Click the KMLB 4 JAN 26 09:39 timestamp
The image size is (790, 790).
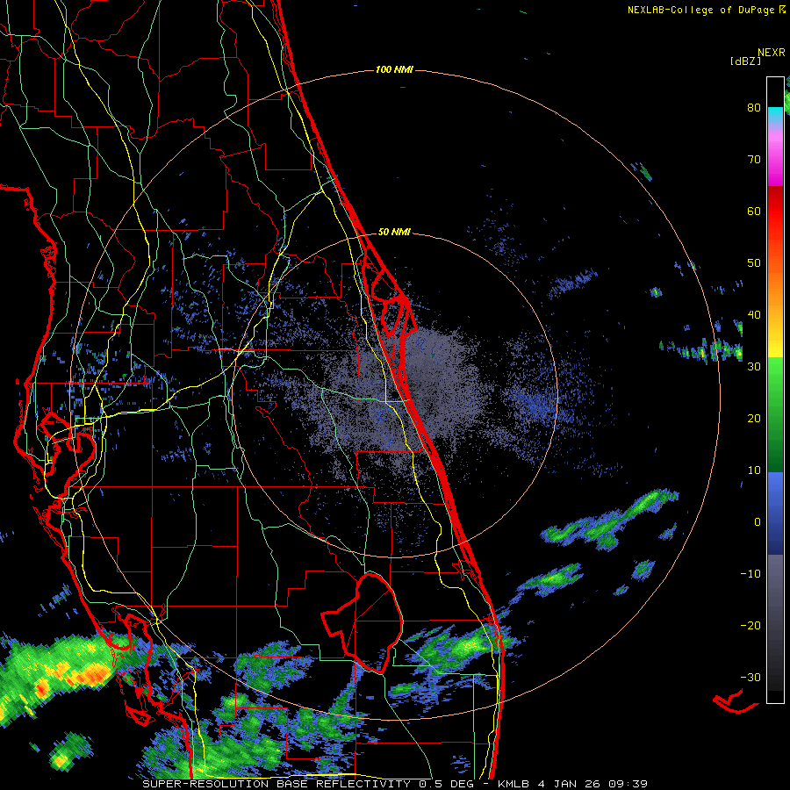coord(572,784)
